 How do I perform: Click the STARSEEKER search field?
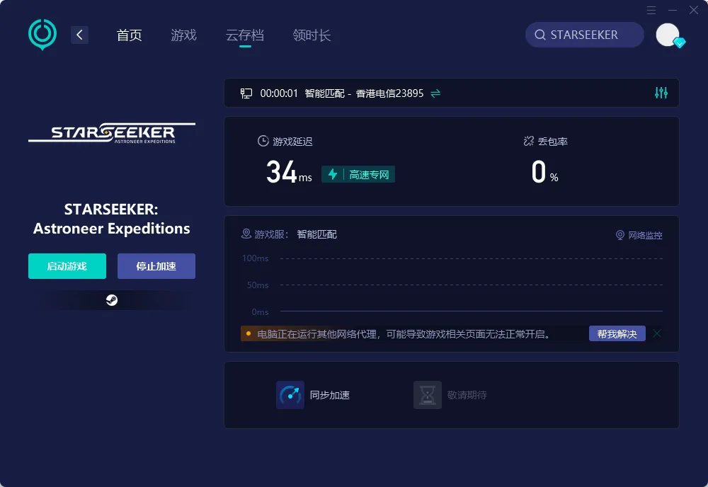(584, 35)
